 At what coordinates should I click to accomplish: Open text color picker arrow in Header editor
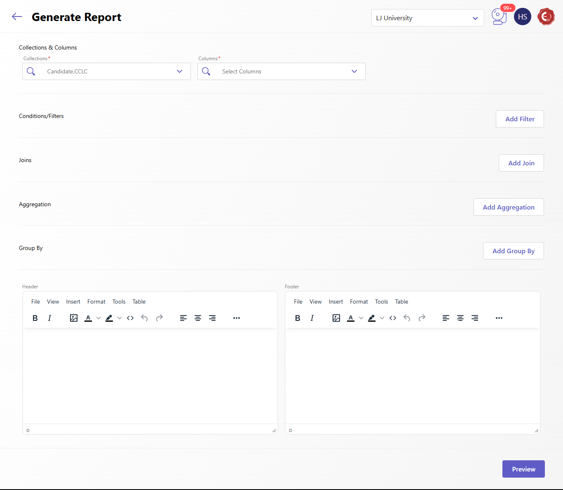[99, 318]
